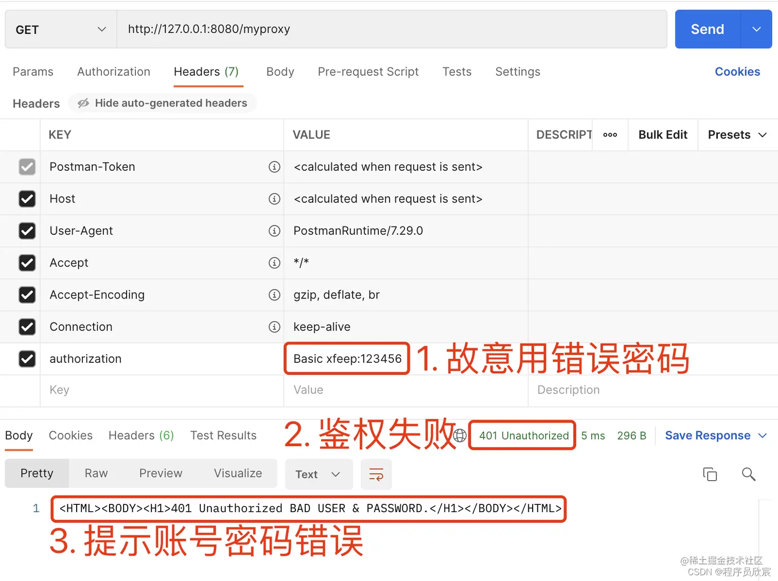778x581 pixels.
Task: Click the empty Value input cell
Action: click(405, 390)
